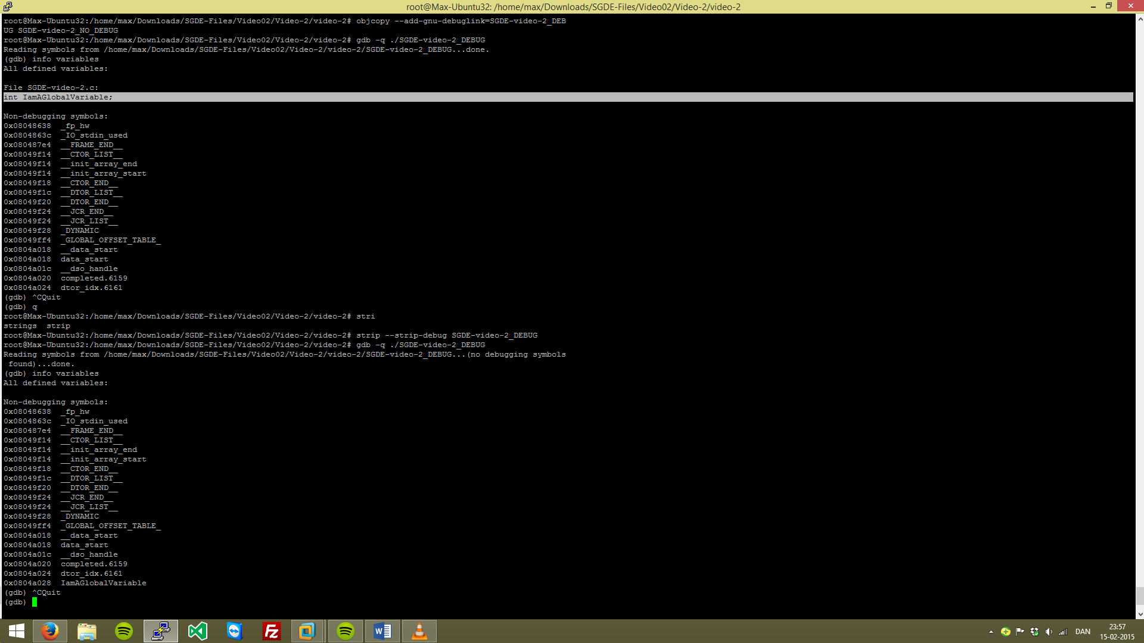Open the volume control
The width and height of the screenshot is (1144, 643).
(x=1049, y=631)
